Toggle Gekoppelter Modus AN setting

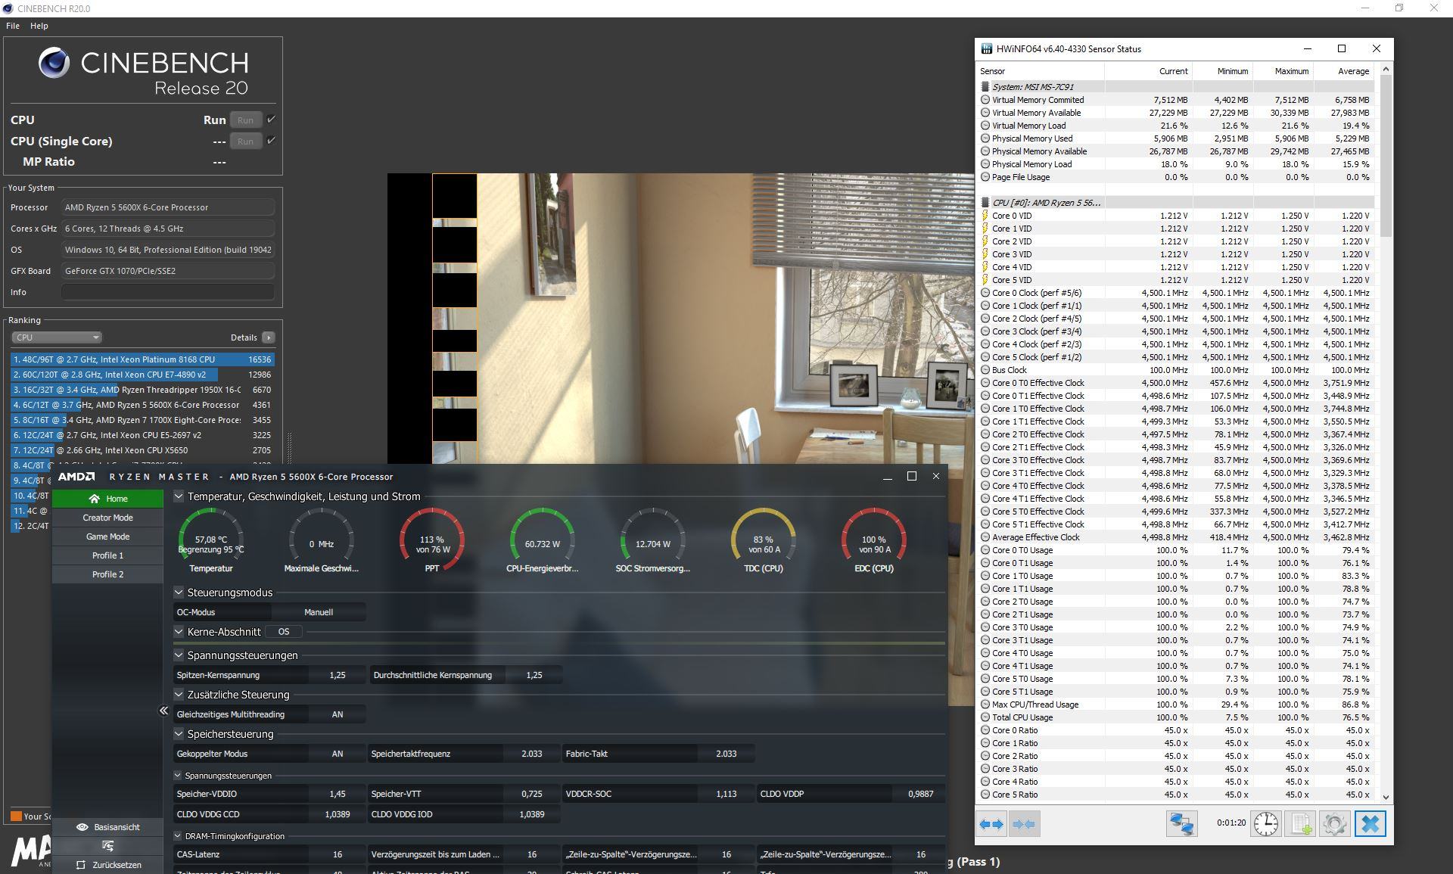point(338,754)
